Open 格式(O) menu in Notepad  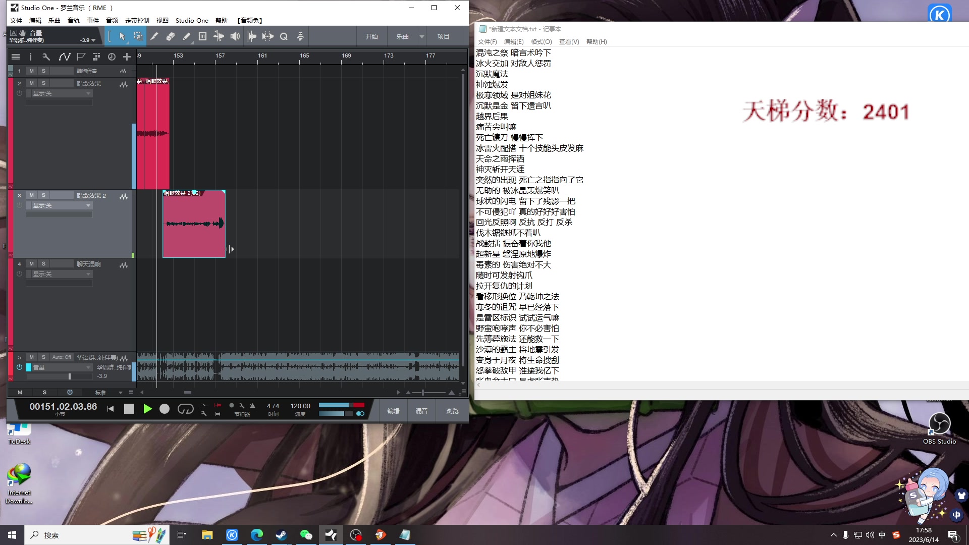[541, 41]
